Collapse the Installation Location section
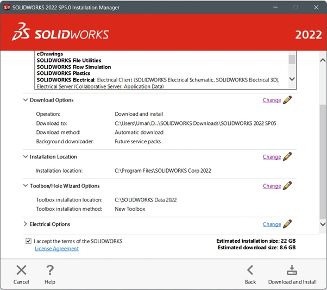Viewport: 327px width, 290px height. pyautogui.click(x=25, y=156)
